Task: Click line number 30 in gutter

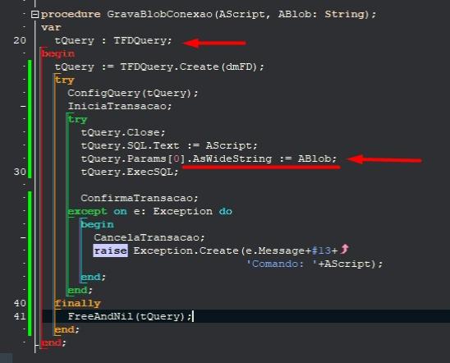Action: click(x=20, y=172)
